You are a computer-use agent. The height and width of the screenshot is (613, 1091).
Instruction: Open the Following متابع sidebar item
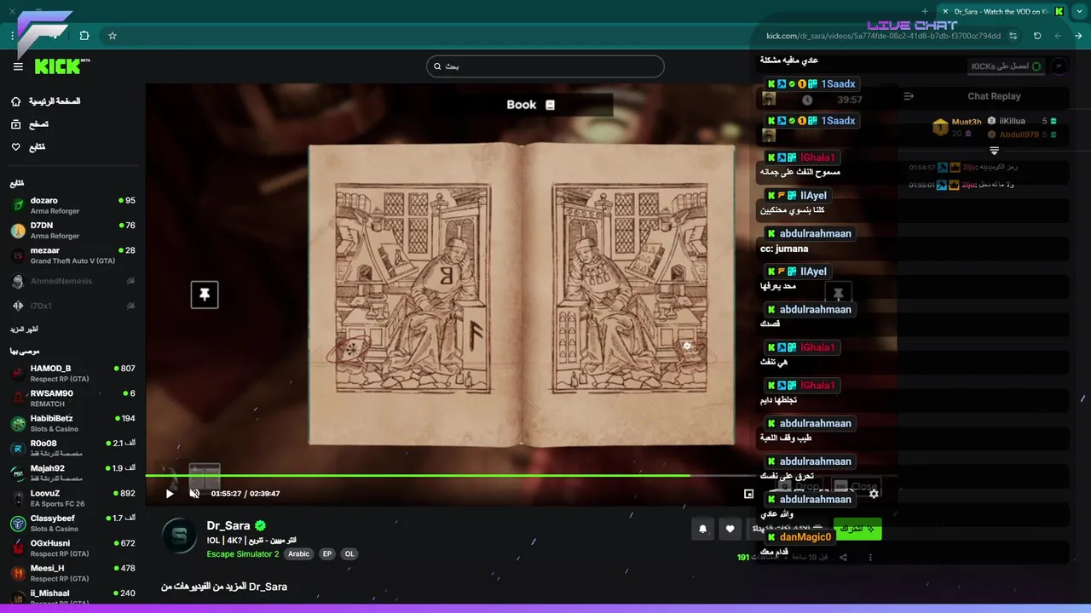[28, 147]
